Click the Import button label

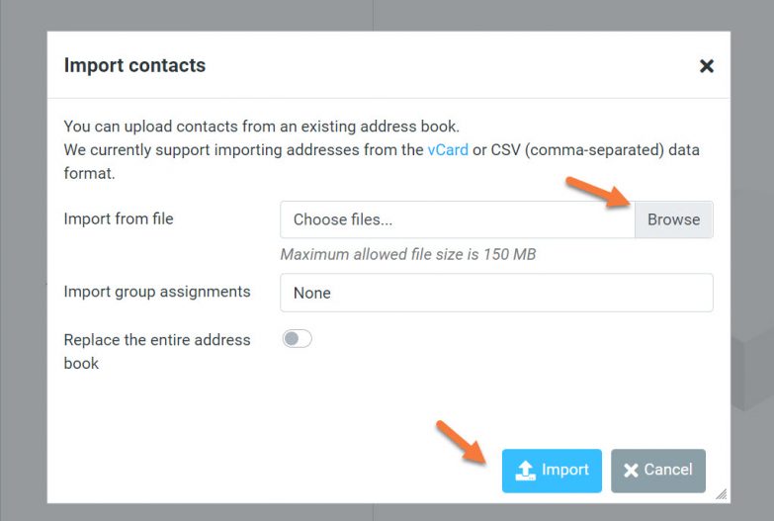tap(564, 470)
